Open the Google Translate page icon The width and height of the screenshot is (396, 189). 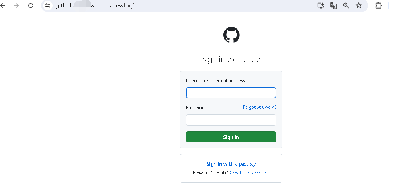click(x=333, y=5)
